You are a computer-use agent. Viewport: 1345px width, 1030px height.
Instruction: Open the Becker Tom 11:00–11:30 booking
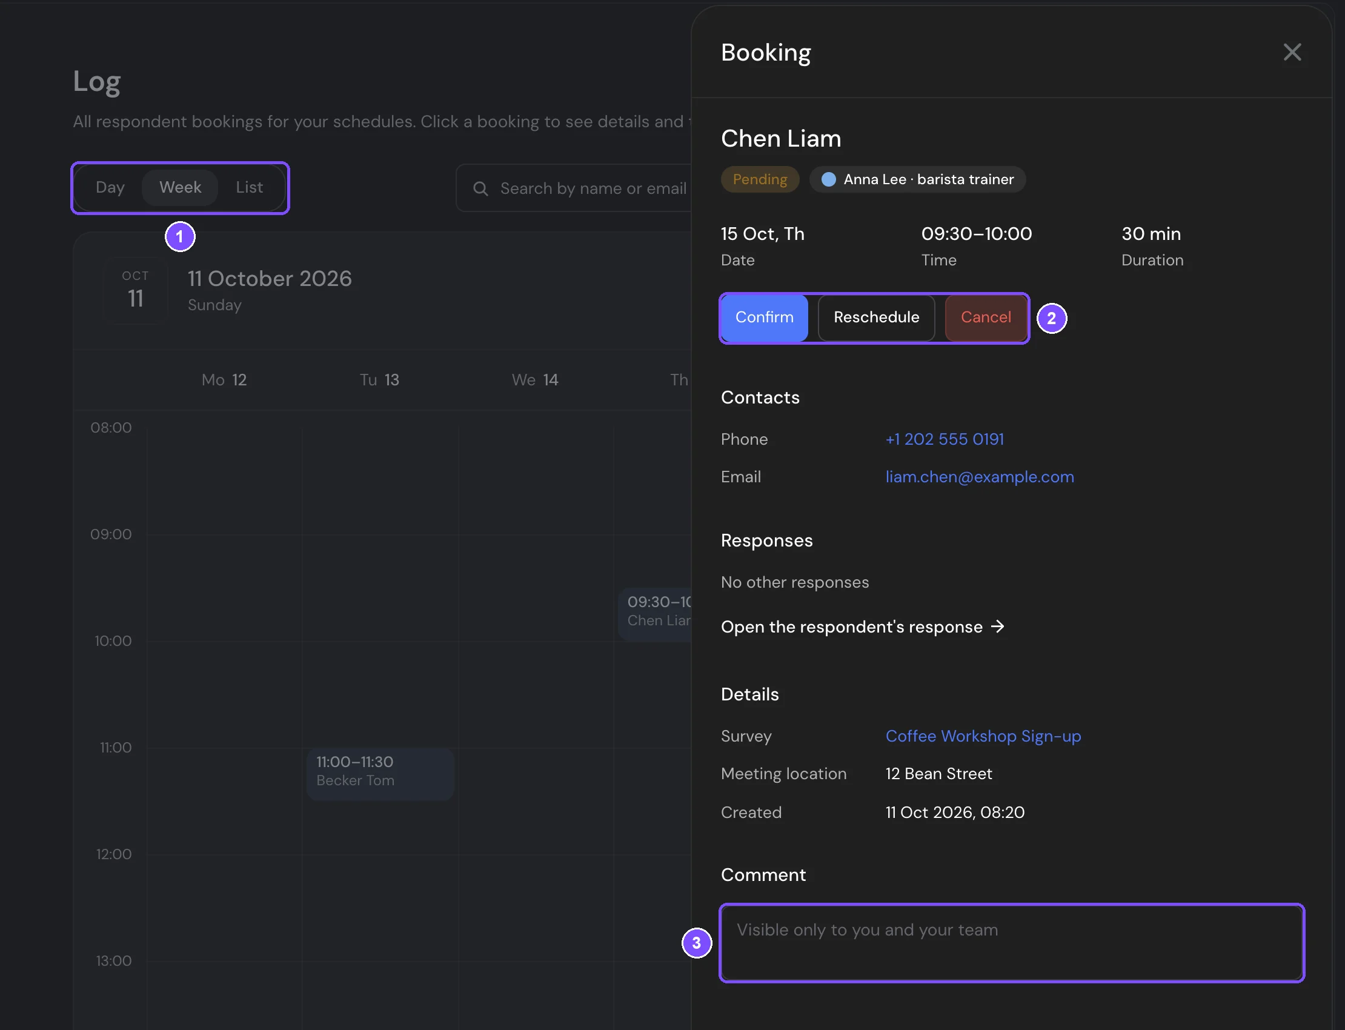click(380, 774)
